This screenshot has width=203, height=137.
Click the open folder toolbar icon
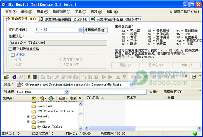6,77
